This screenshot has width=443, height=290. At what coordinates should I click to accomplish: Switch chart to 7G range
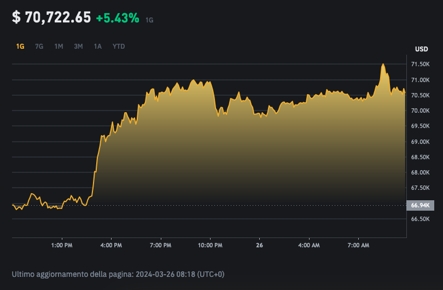tap(39, 47)
